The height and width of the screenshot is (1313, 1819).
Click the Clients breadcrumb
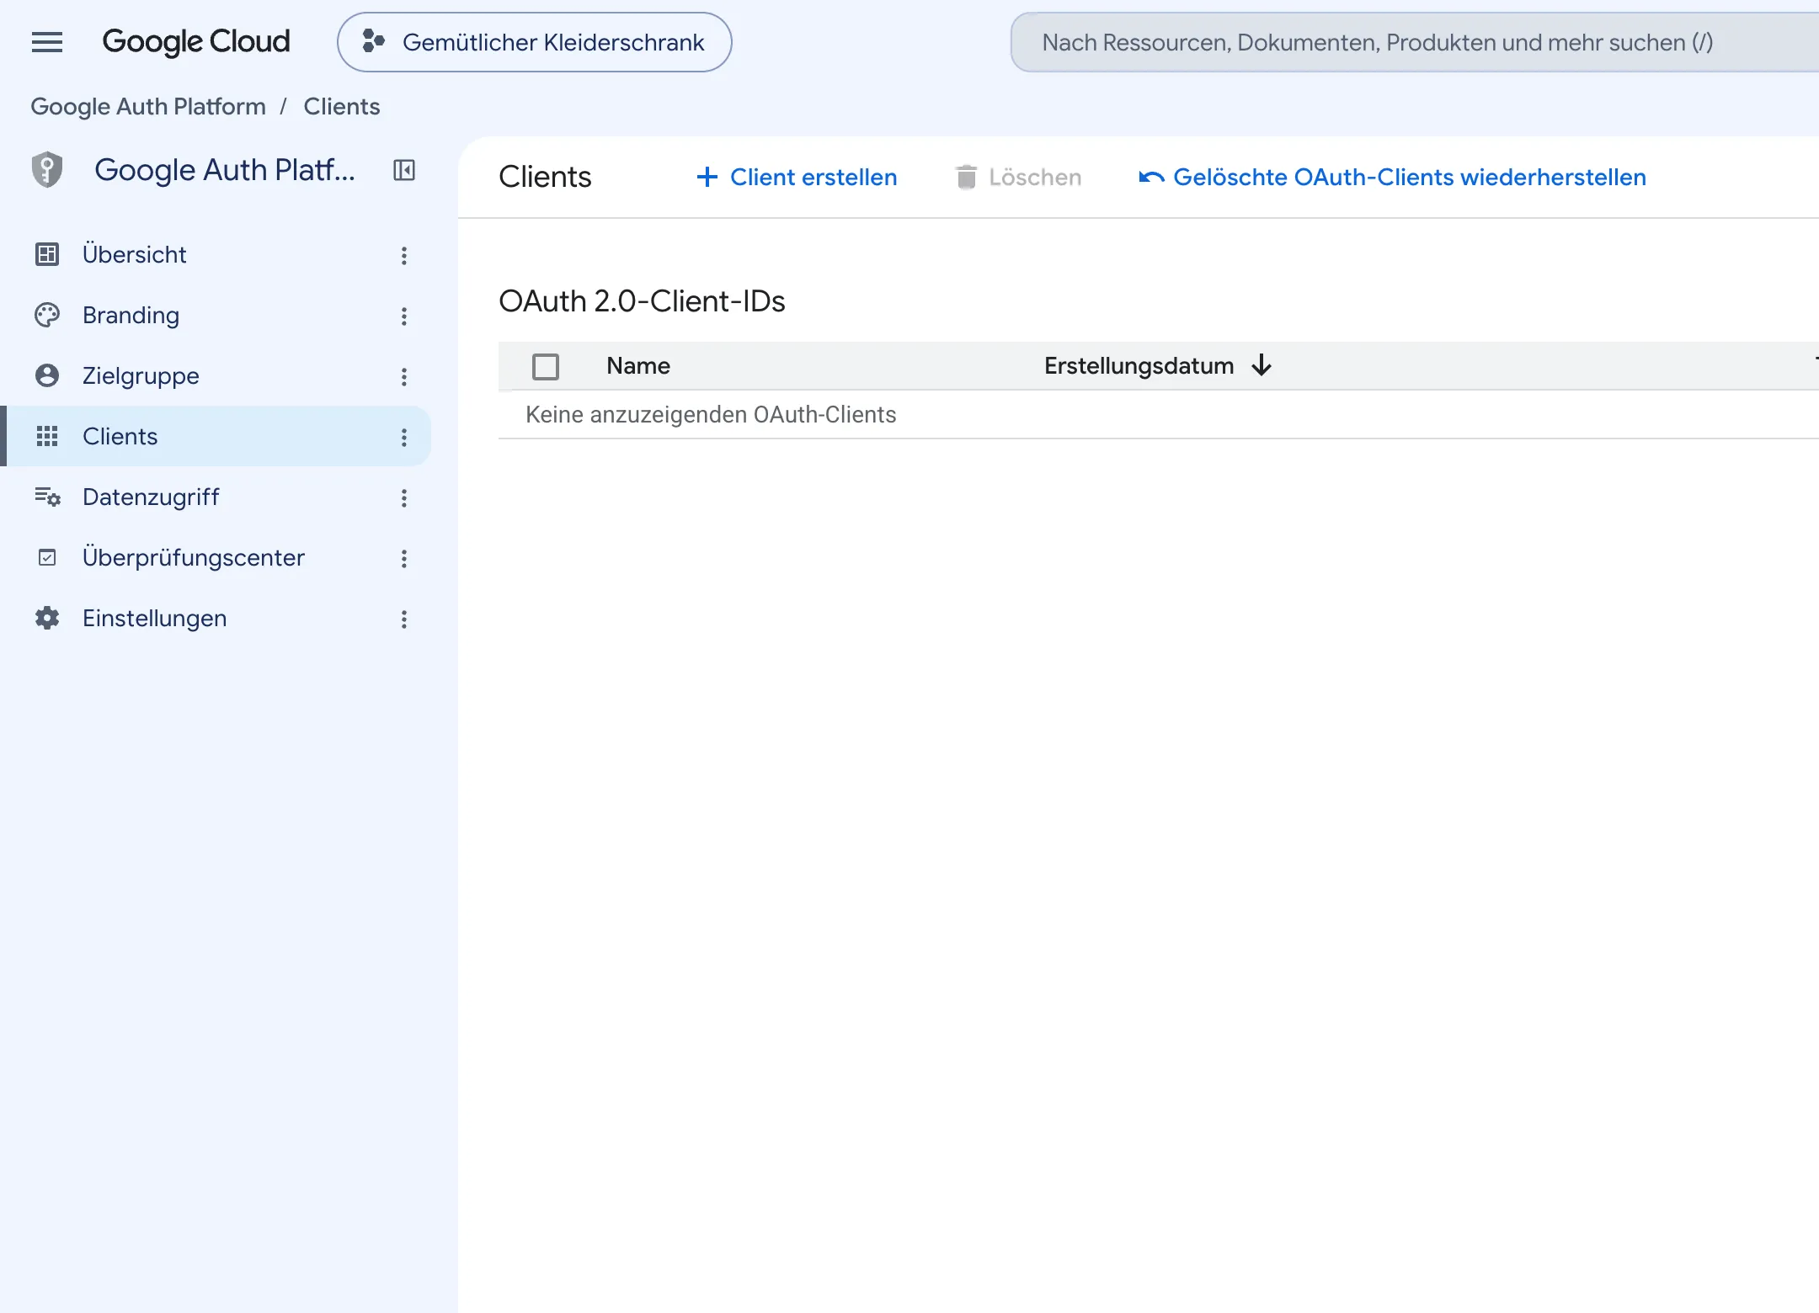341,107
